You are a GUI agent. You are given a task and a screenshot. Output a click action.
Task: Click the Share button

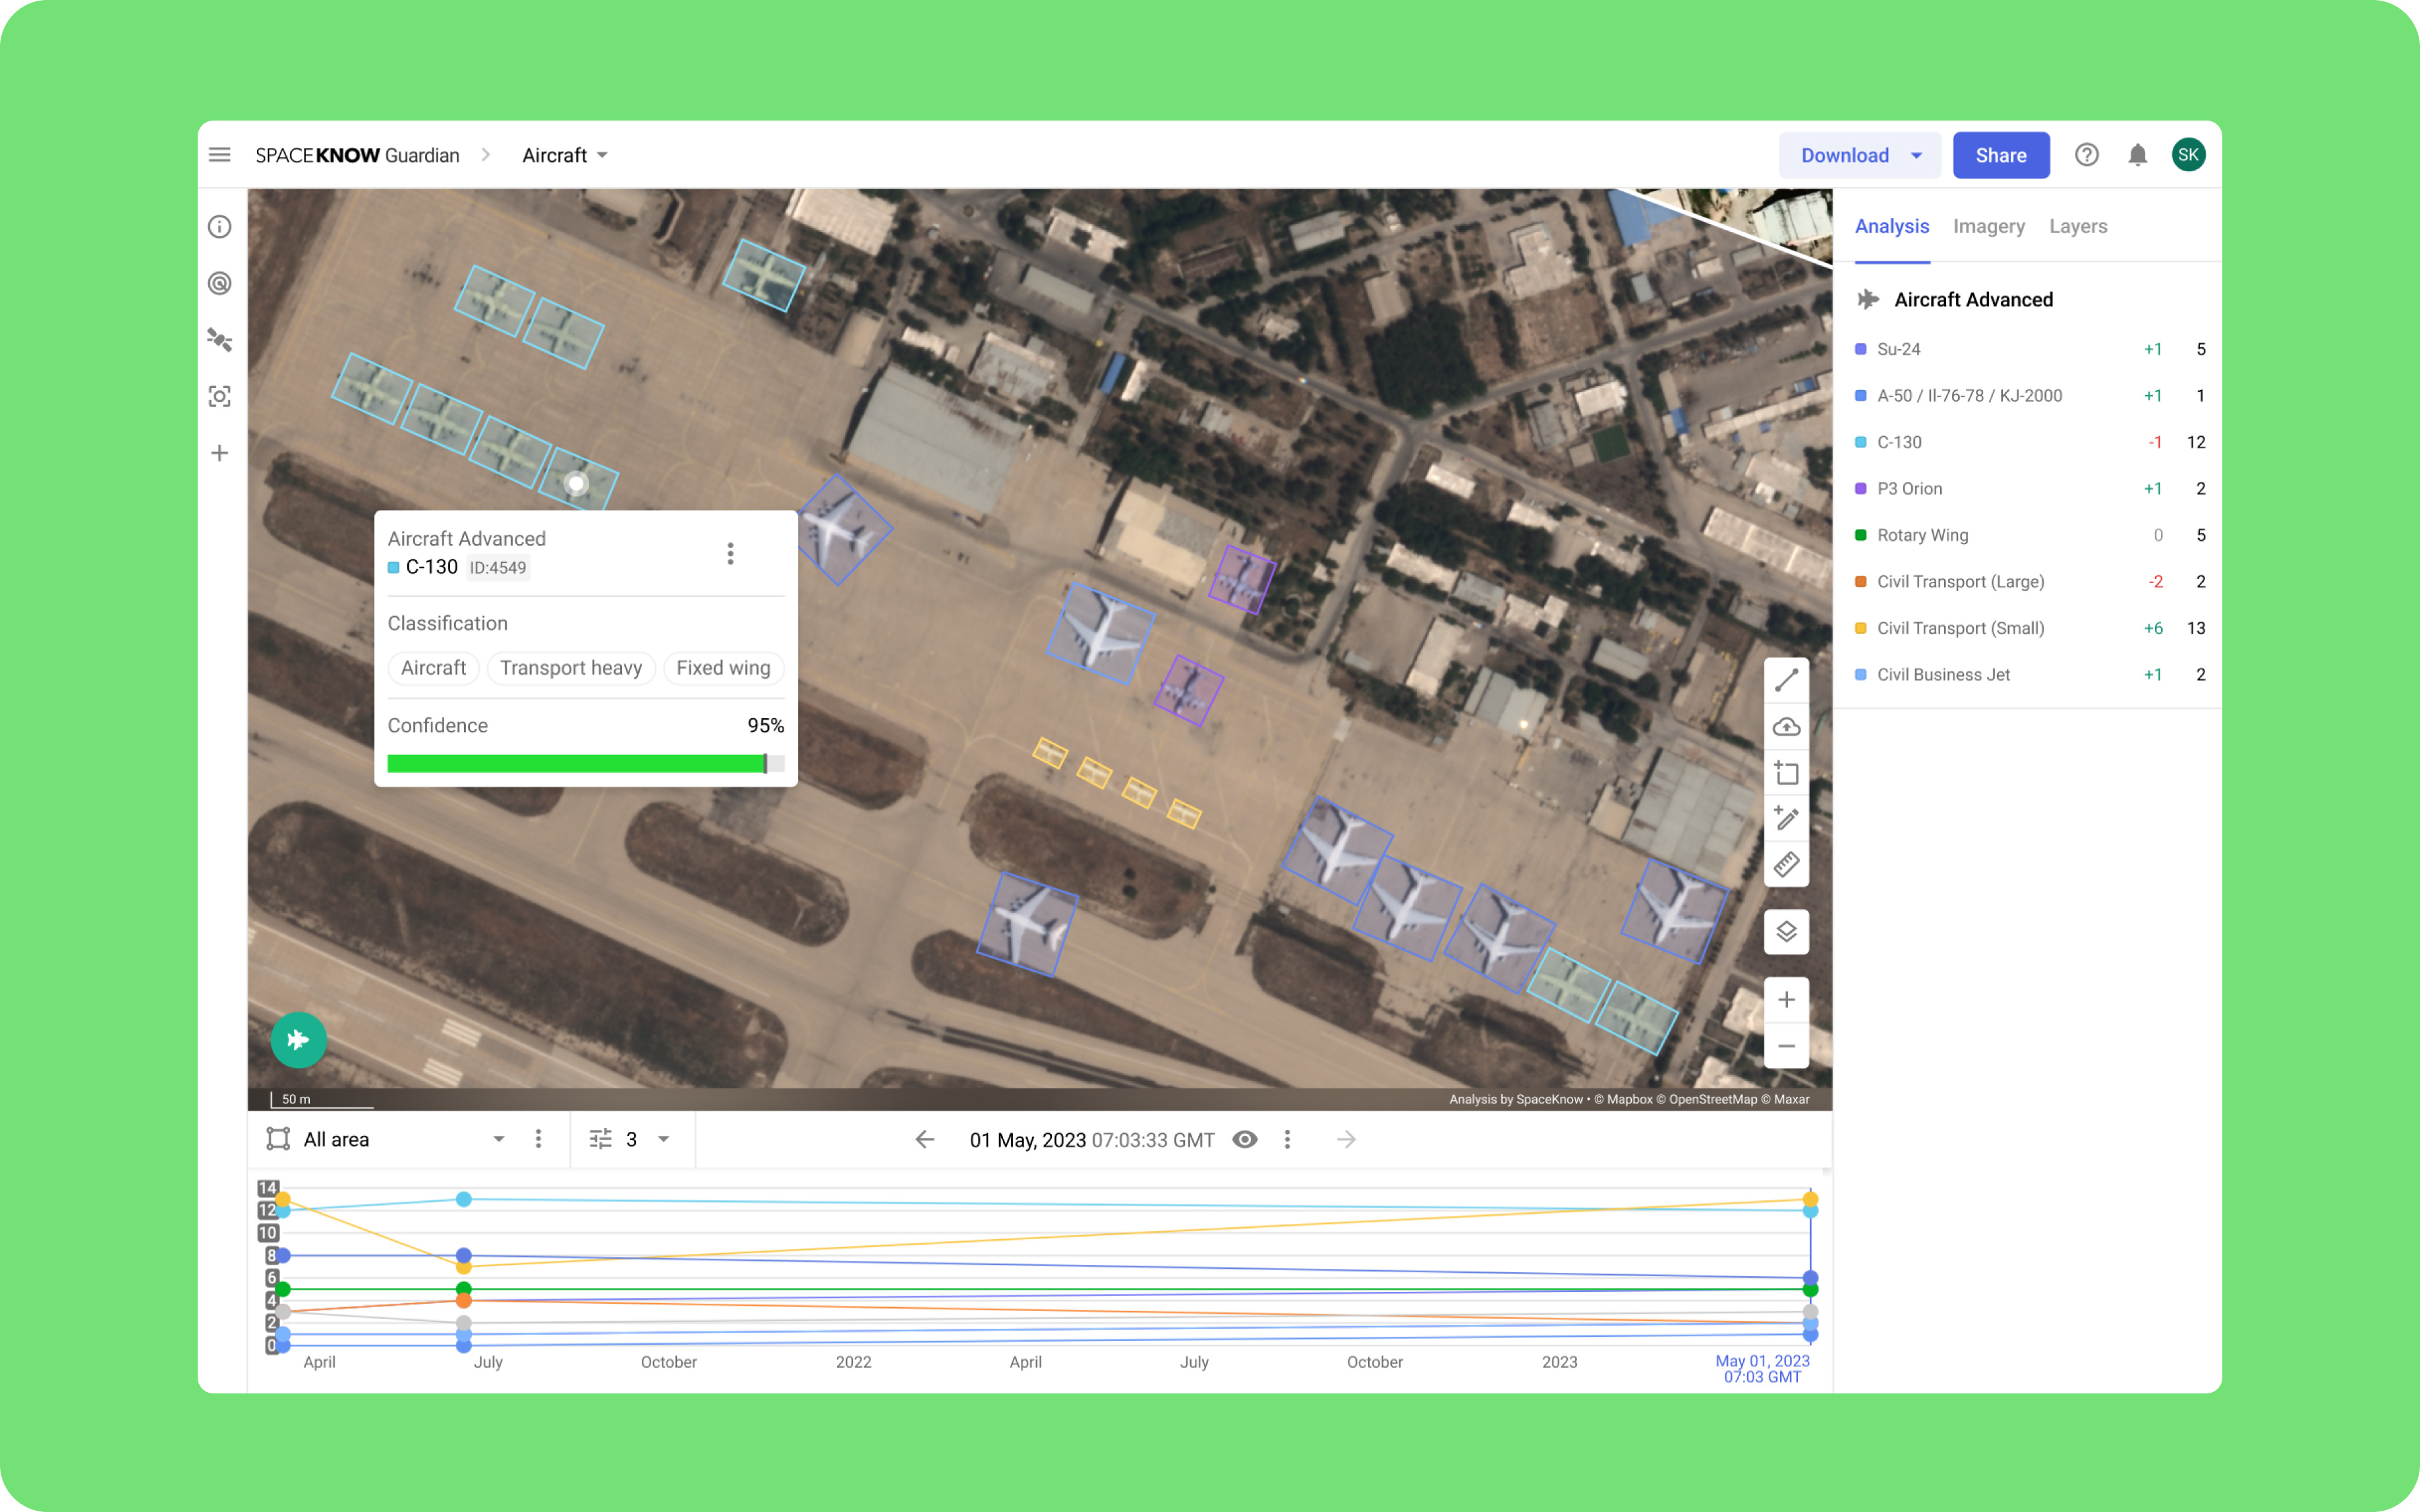[2000, 155]
